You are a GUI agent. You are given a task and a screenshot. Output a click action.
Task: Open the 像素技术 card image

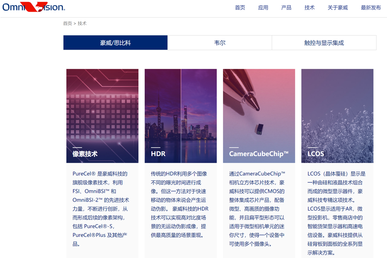(x=102, y=116)
